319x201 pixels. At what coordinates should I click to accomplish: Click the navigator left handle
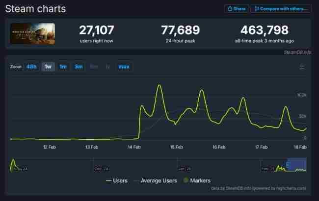288,165
